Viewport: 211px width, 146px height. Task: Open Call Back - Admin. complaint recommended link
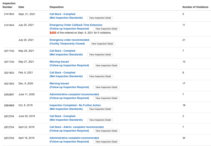pyautogui.click(x=77, y=127)
